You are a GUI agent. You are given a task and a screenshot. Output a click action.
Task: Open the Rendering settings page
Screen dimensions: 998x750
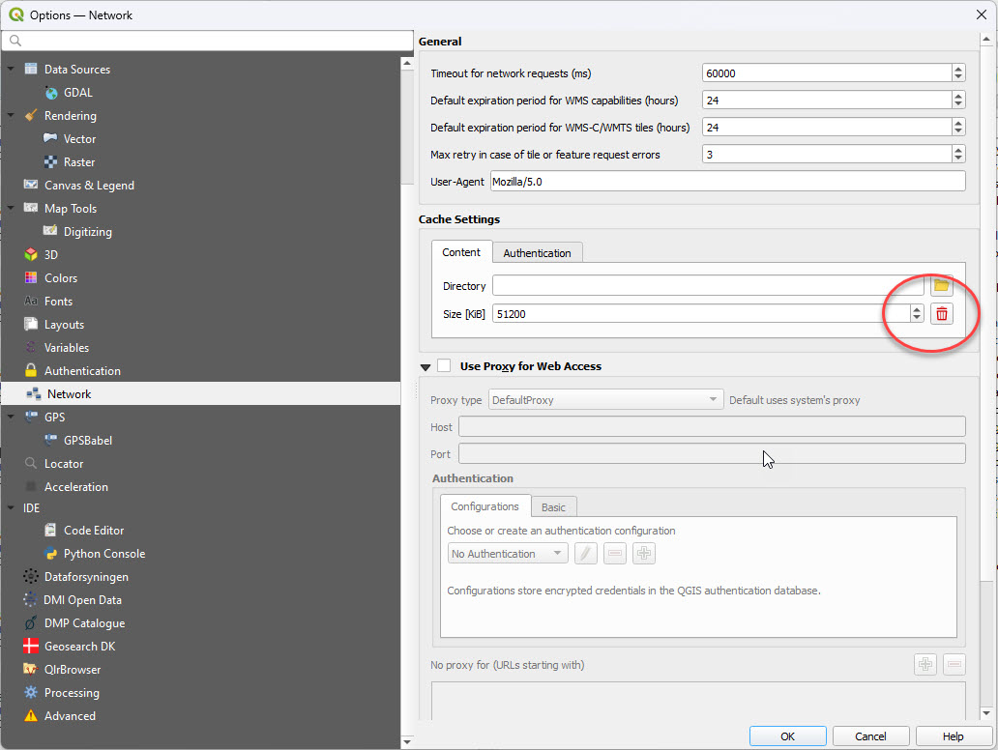pyautogui.click(x=70, y=116)
